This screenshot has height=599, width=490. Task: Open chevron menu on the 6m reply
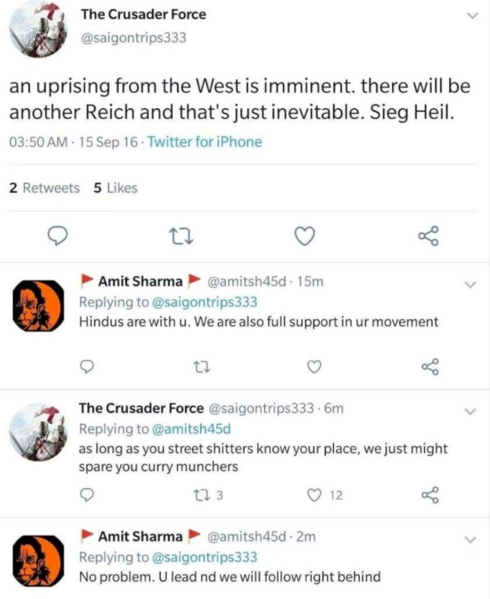coord(471,411)
